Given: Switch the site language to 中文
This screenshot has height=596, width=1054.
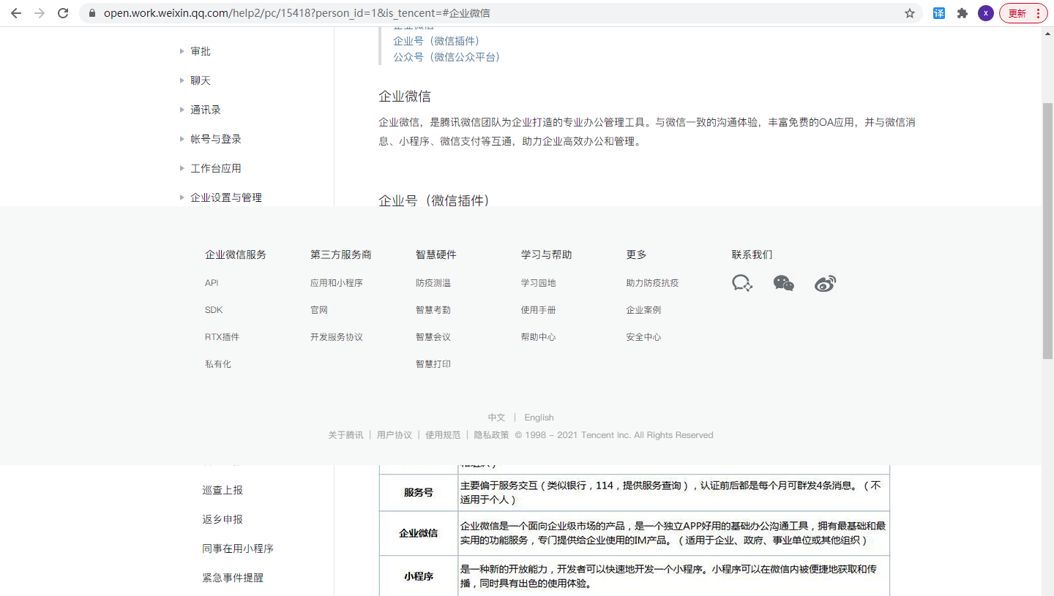Looking at the screenshot, I should [x=497, y=418].
